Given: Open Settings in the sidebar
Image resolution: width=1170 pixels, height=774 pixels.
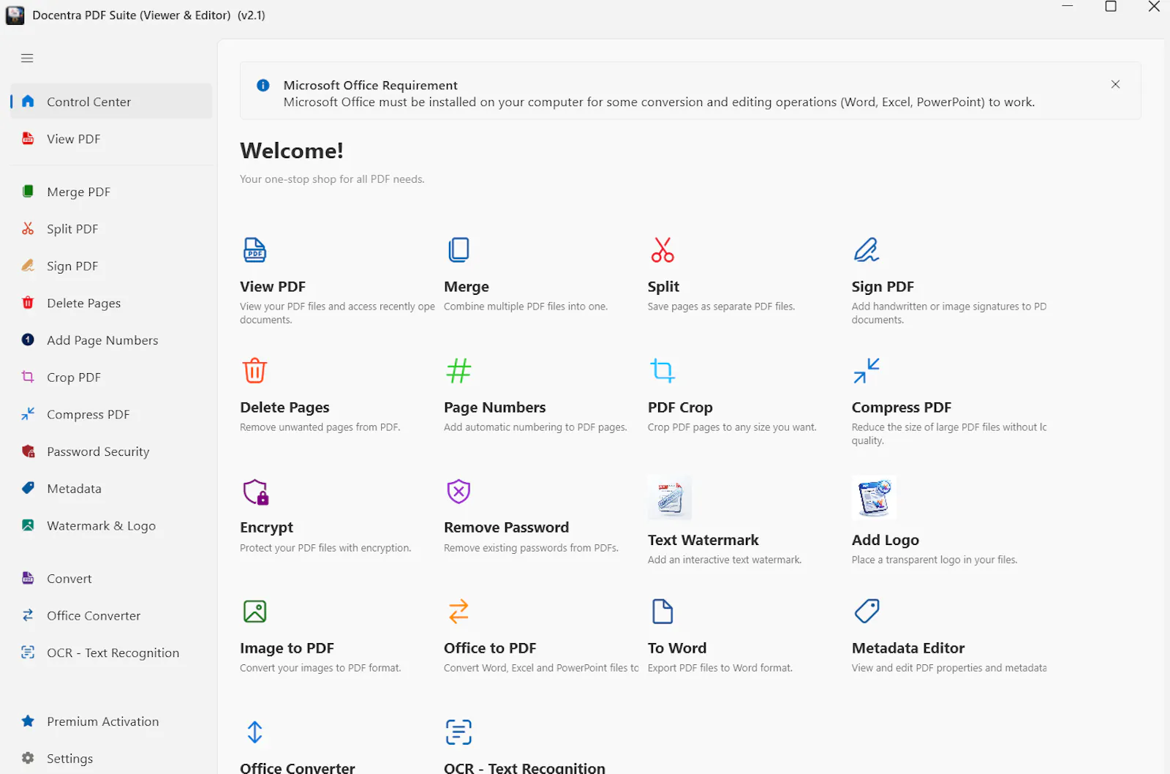Looking at the screenshot, I should pyautogui.click(x=111, y=759).
